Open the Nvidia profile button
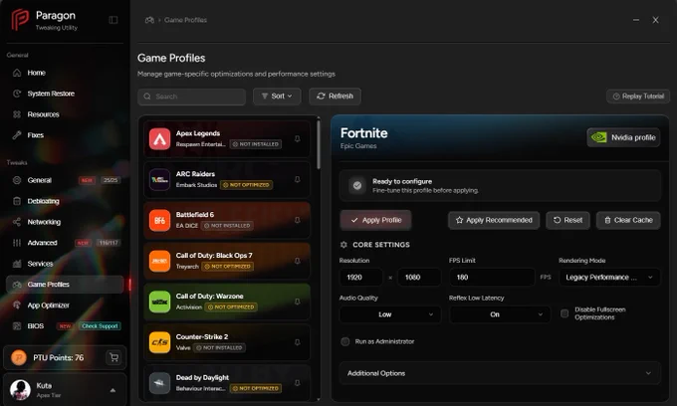The height and width of the screenshot is (406, 677). 623,137
